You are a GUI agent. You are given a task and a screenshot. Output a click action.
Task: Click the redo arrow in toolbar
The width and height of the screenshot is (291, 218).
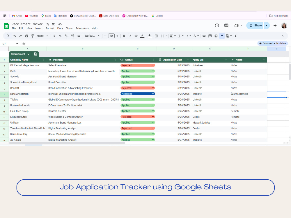tap(20, 36)
